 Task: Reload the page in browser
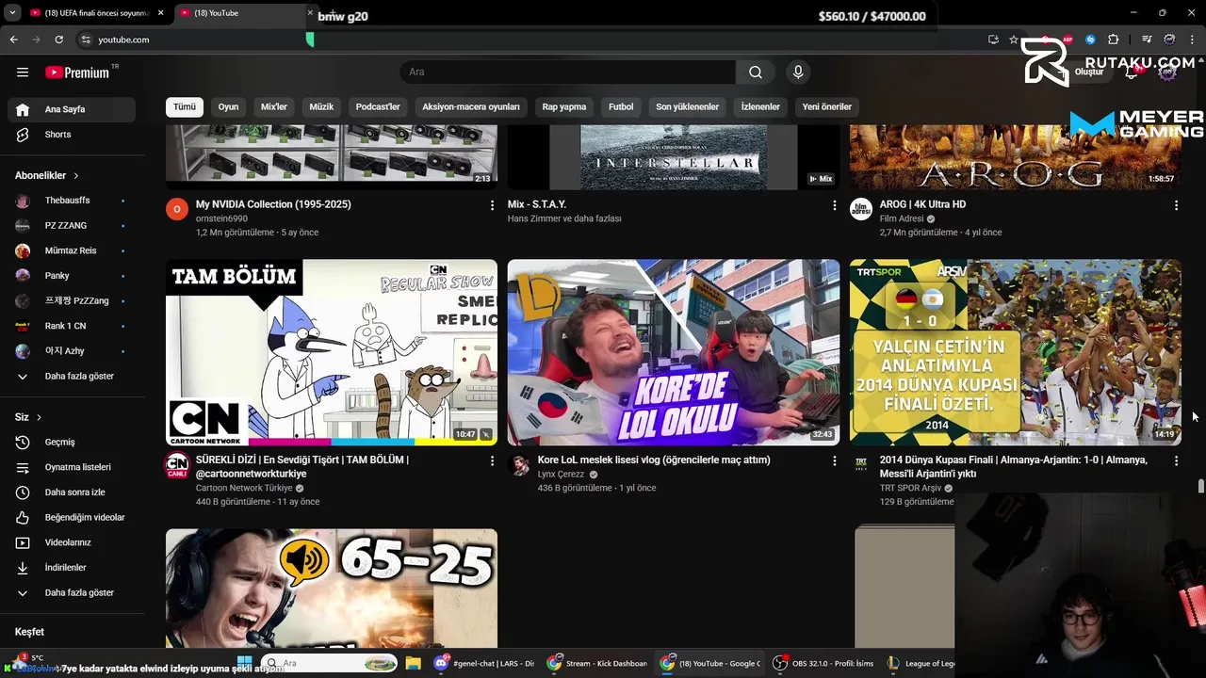point(58,40)
